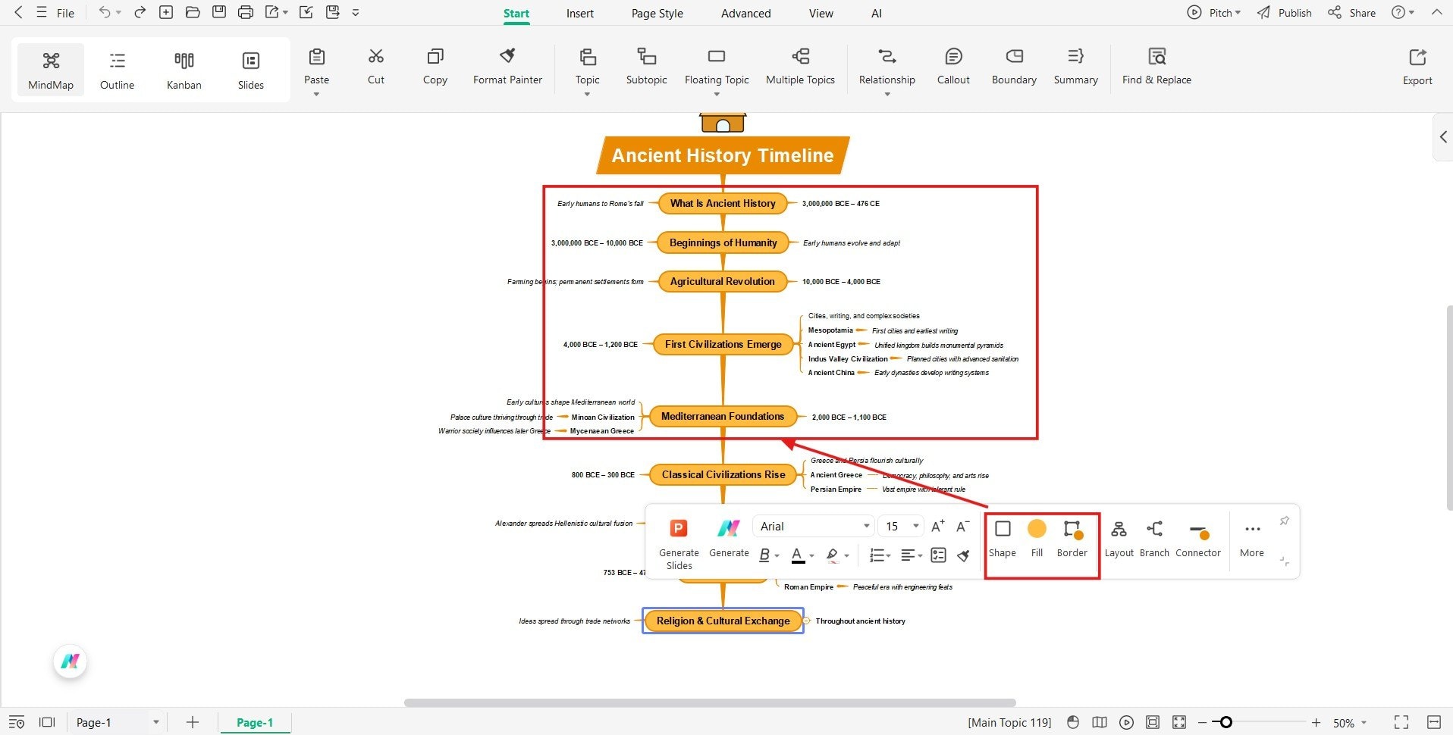Select the Floating Topic tool
1453x735 pixels.
[715, 67]
